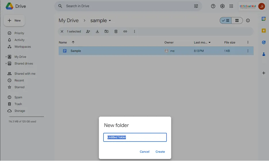Click Cancel in New folder dialog
Viewport: 269px width, 161px height.
(145, 152)
